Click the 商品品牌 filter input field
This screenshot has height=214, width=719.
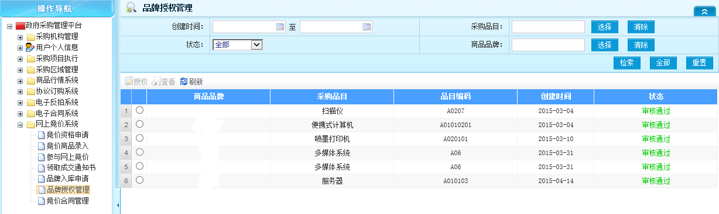coord(548,45)
